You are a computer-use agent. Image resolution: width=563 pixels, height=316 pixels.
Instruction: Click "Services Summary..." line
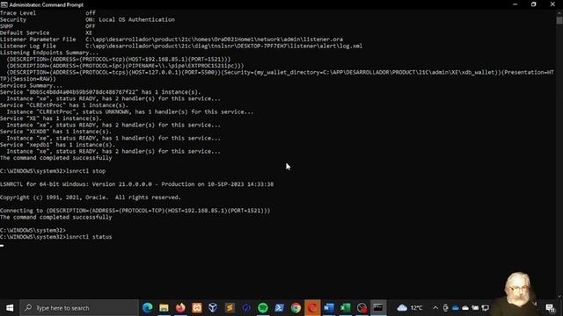[32, 86]
